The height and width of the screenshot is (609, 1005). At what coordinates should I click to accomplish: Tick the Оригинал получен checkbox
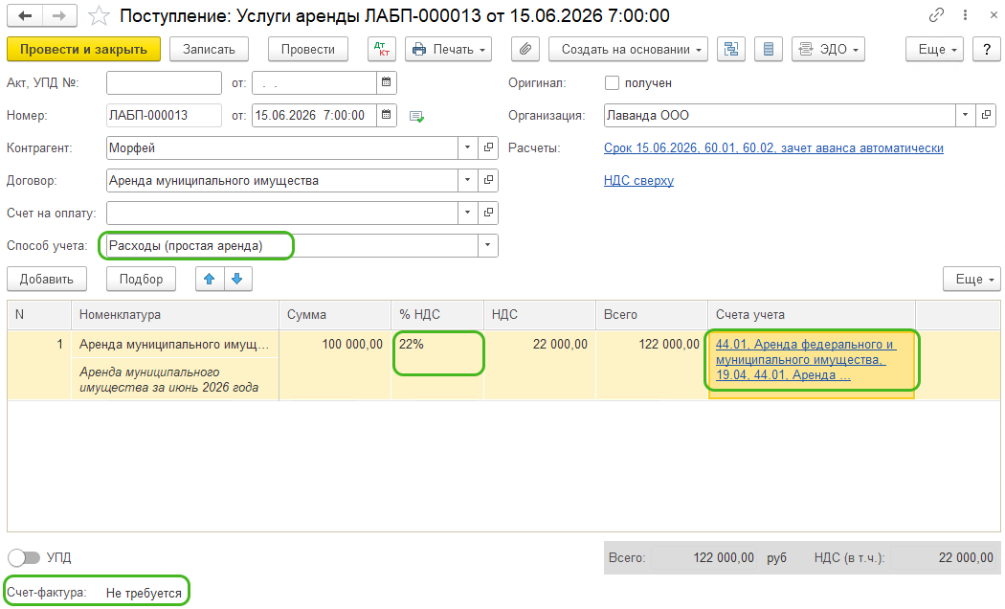tap(613, 83)
